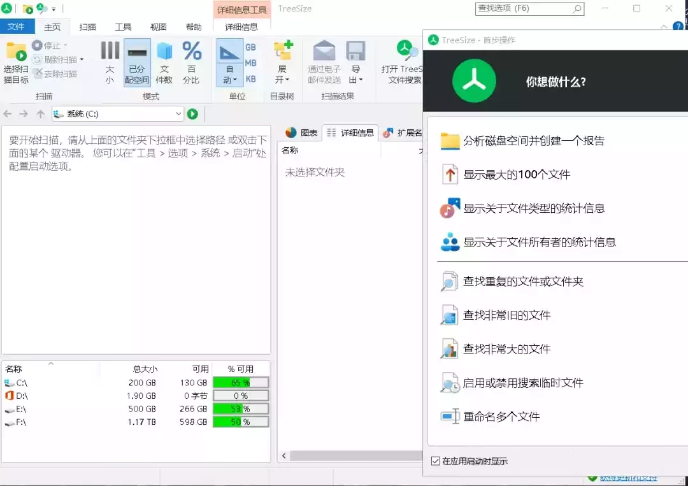688x486 pixels.
Task: Open the Expand (展开) directory tree dropdown
Action: (282, 62)
